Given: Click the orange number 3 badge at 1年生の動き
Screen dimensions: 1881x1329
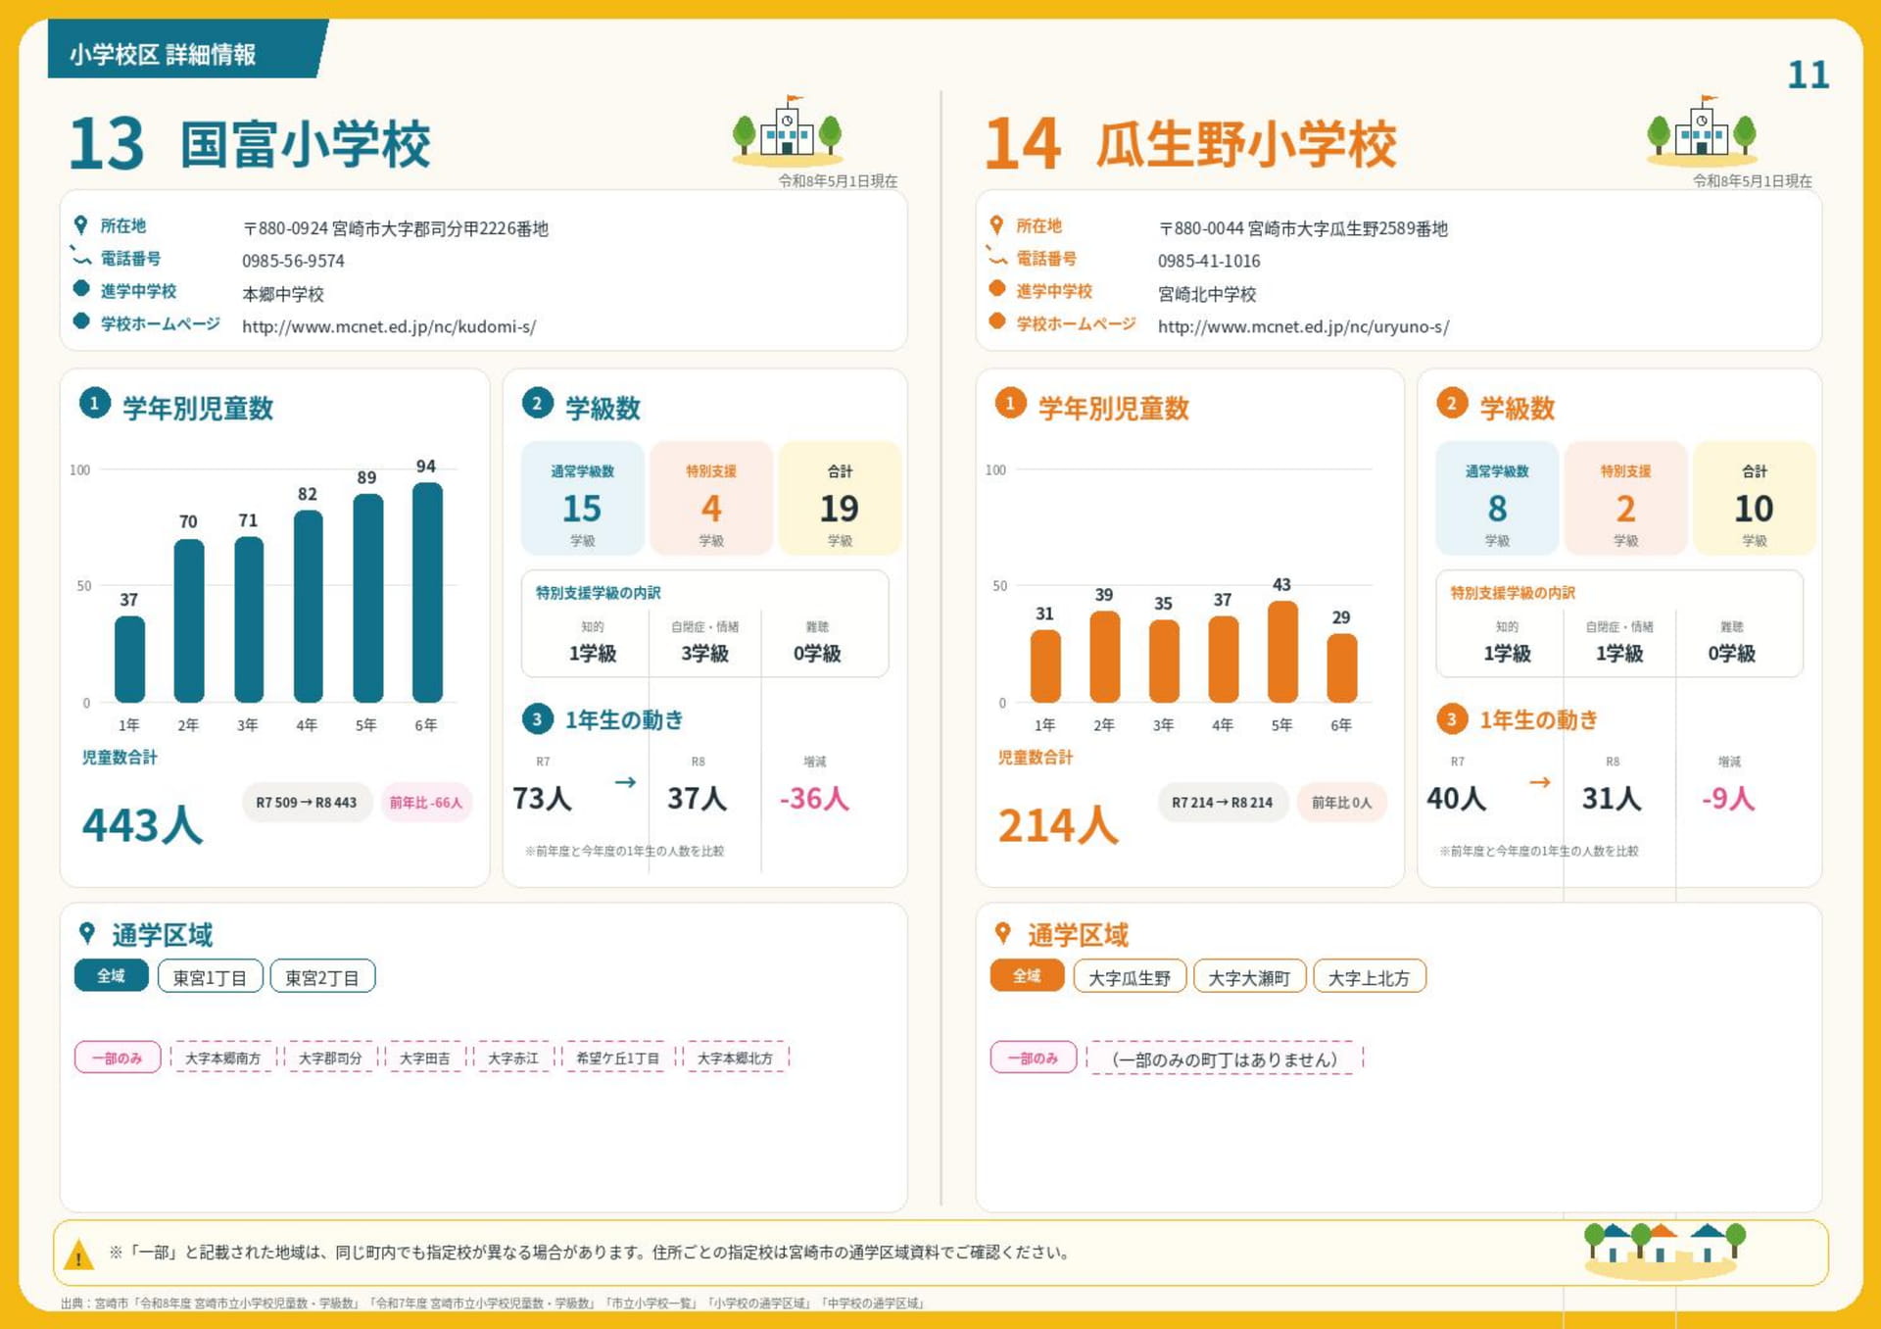Looking at the screenshot, I should [1452, 718].
